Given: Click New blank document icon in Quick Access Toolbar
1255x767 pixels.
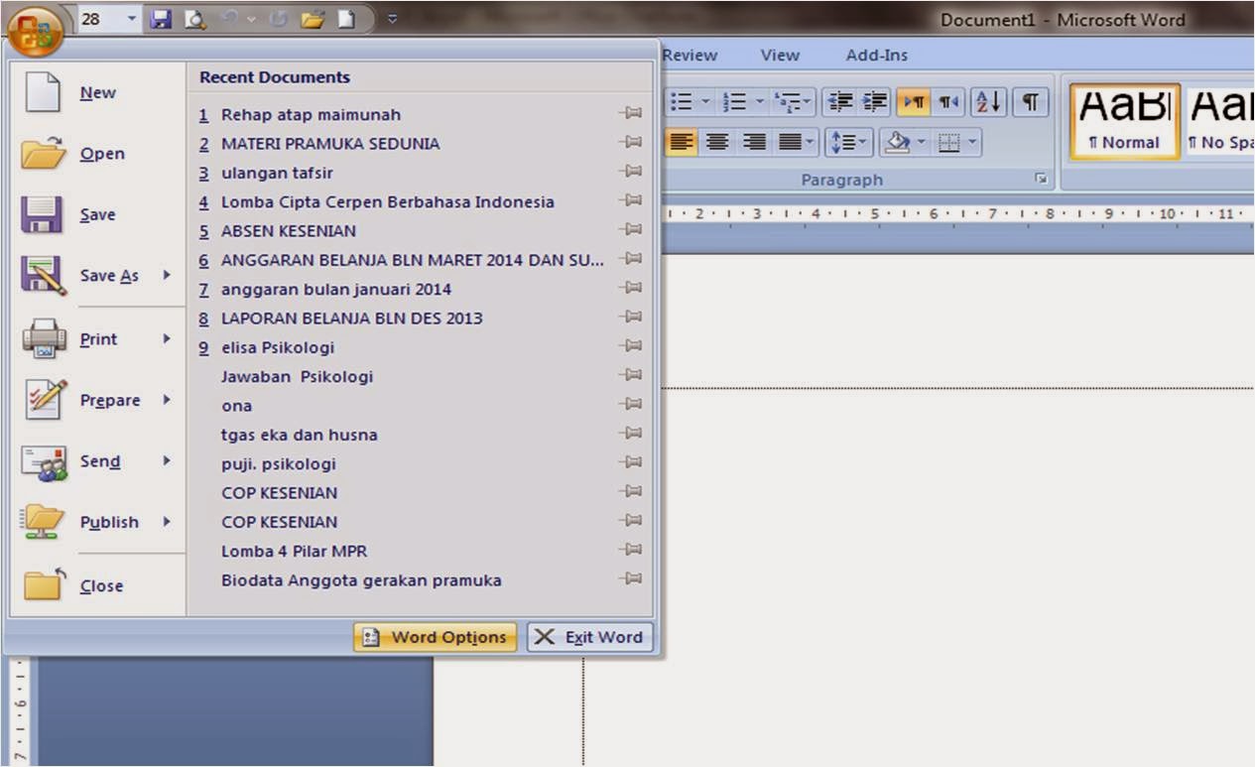Looking at the screenshot, I should [346, 19].
